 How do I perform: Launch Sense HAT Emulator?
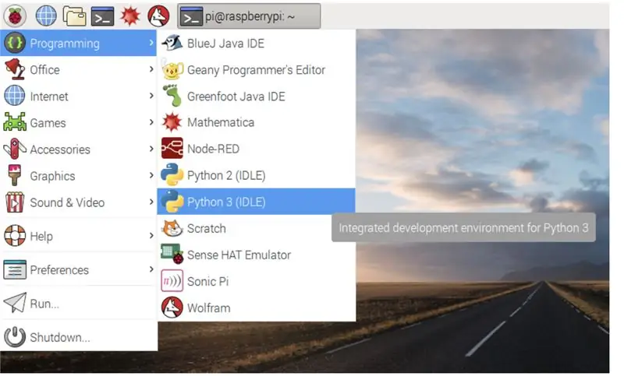point(257,255)
